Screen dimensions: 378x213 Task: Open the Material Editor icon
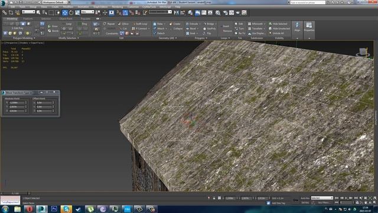pyautogui.click(x=218, y=12)
